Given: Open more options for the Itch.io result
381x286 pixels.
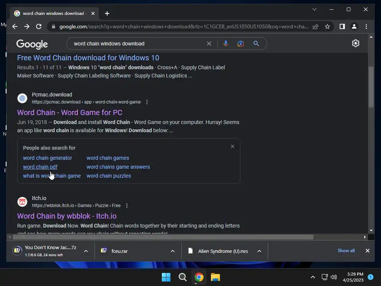Looking at the screenshot, I should click(127, 206).
